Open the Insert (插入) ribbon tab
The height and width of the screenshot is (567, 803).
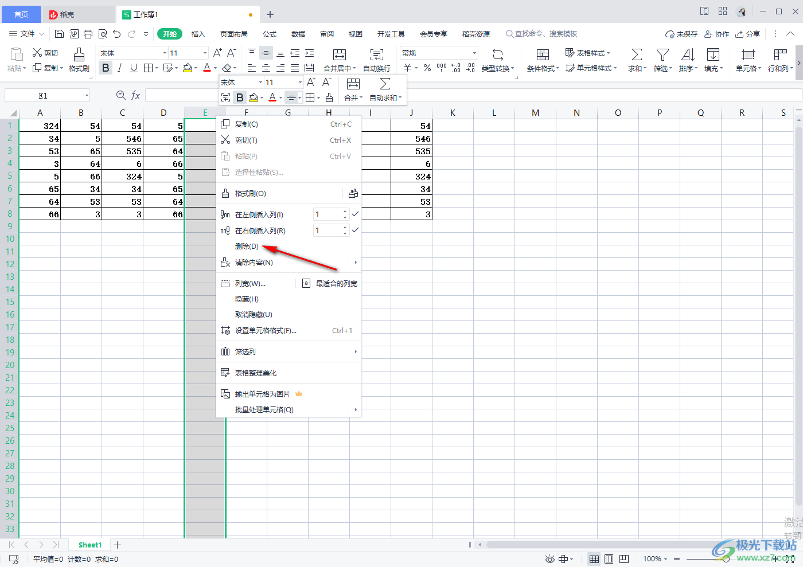(198, 34)
